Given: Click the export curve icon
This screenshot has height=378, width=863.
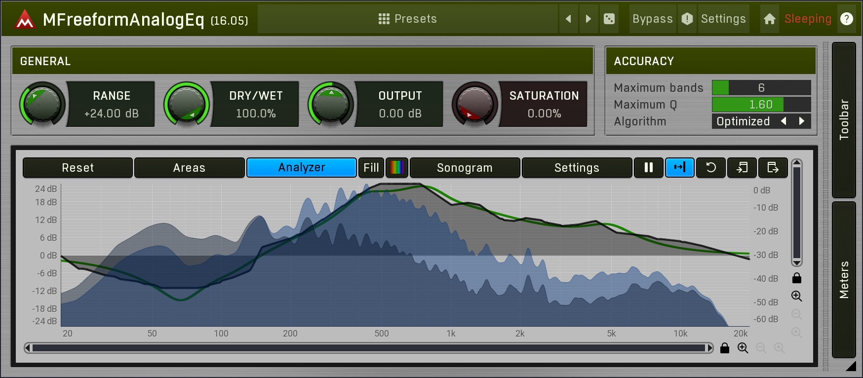Looking at the screenshot, I should click(x=773, y=168).
